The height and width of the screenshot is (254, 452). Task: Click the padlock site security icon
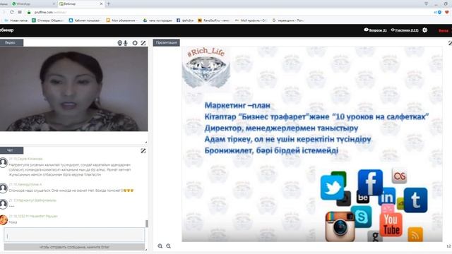tap(29, 12)
